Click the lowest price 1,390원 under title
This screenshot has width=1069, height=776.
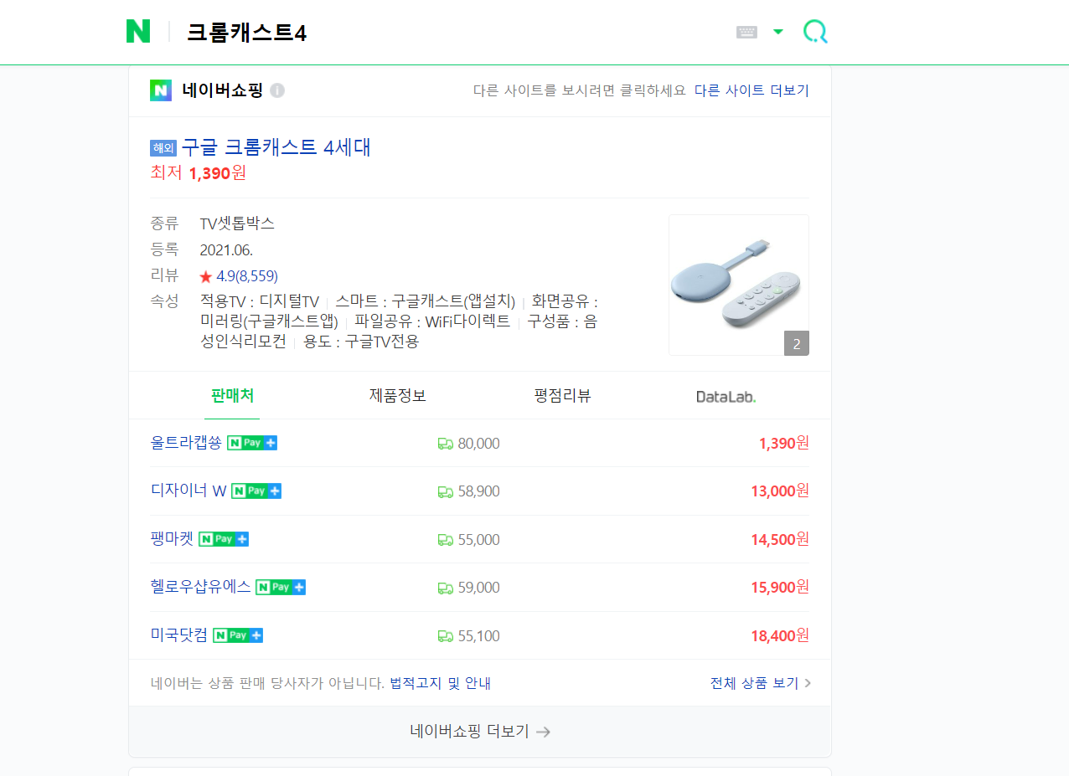[217, 173]
